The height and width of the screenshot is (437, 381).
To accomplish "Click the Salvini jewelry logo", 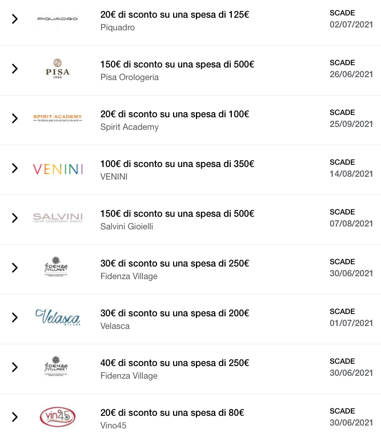I will point(58,218).
